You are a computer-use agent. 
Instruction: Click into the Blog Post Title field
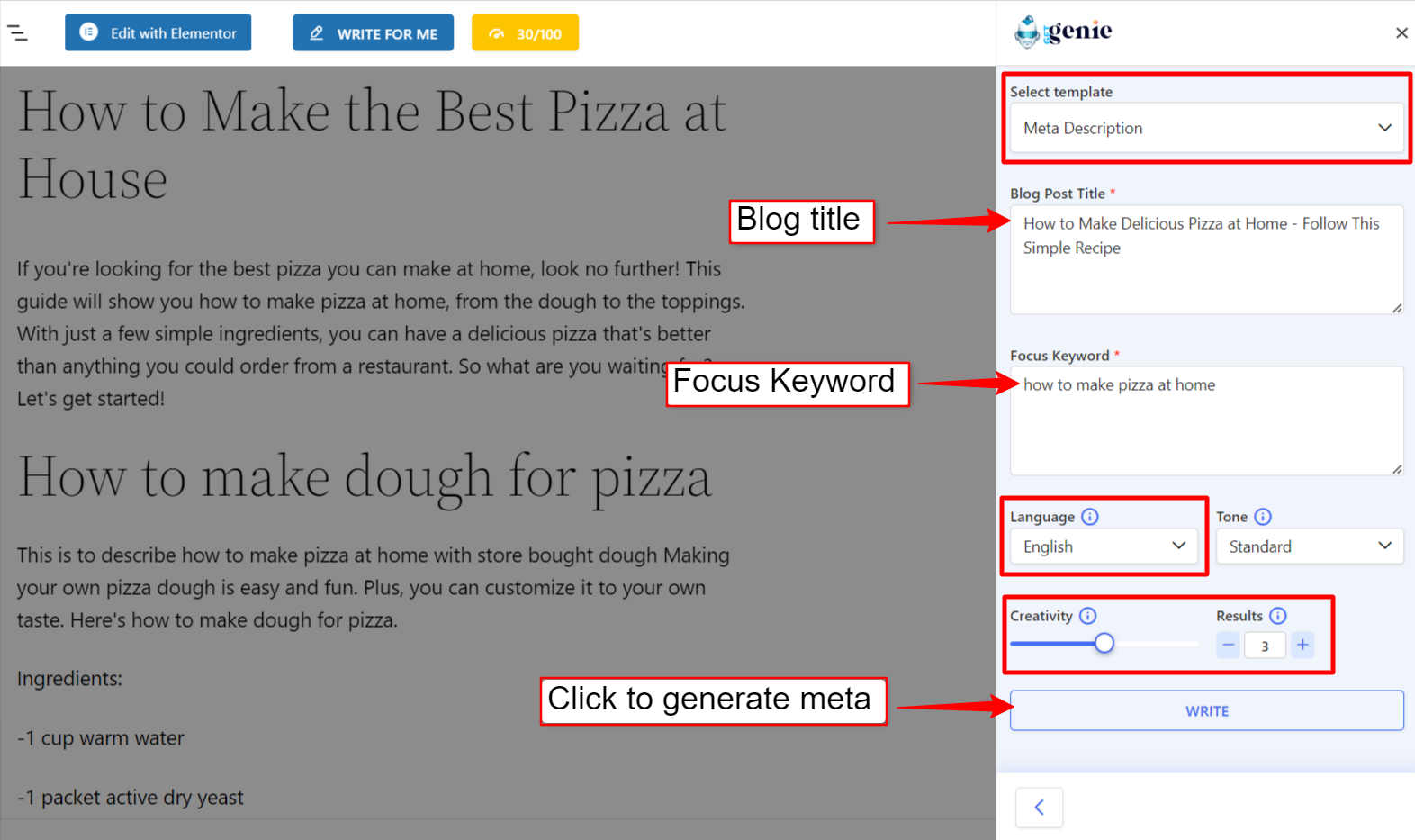tap(1206, 260)
